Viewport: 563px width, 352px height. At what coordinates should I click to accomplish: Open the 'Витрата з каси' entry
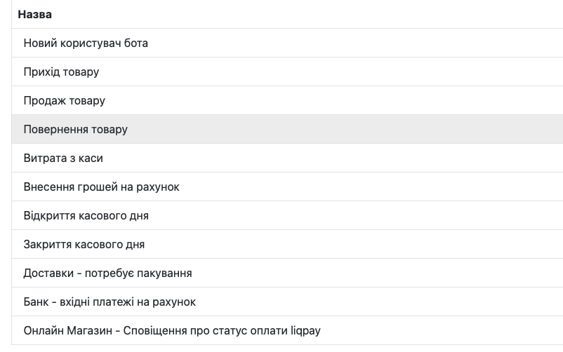pyautogui.click(x=63, y=158)
